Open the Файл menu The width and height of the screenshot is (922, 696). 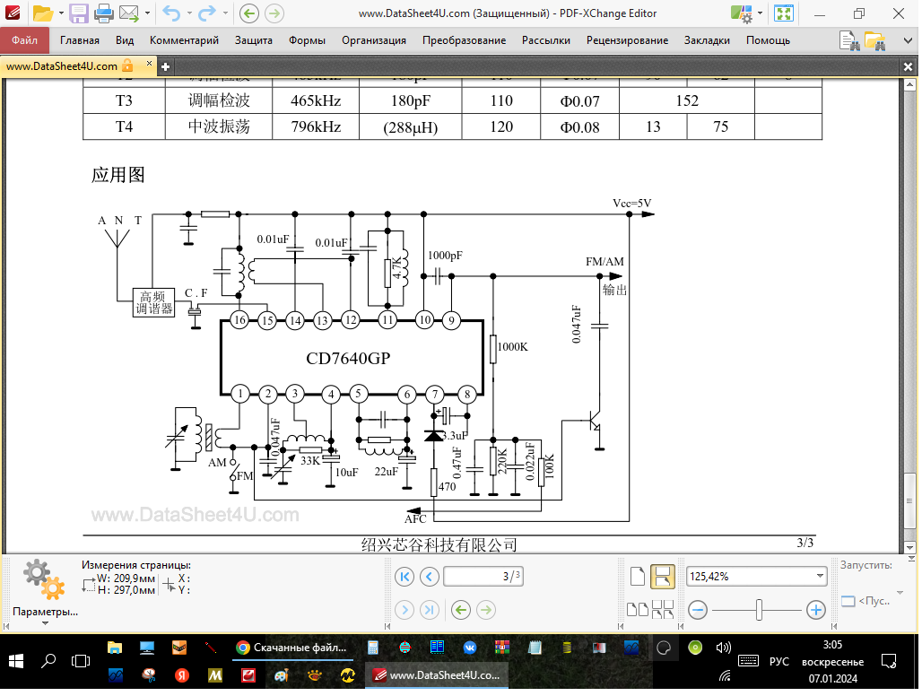pos(24,40)
